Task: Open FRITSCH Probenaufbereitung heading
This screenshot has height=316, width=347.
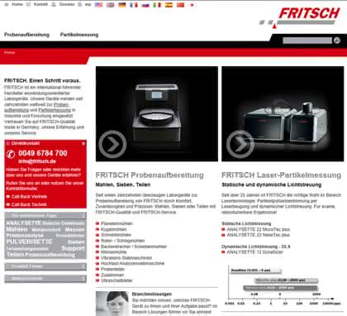Action: point(150,175)
